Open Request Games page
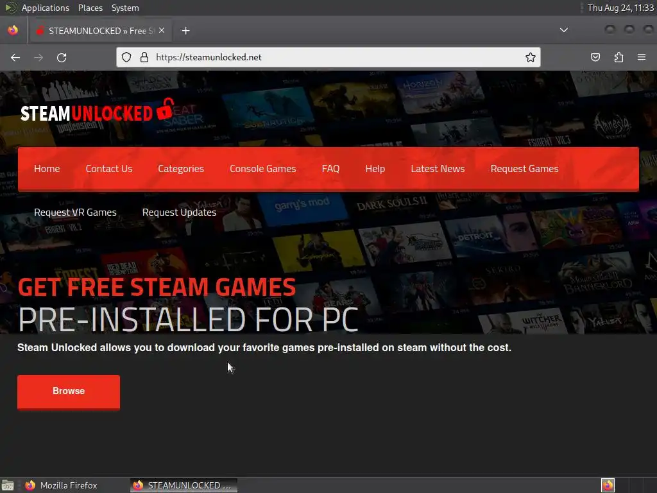Viewport: 657px width, 493px height. coord(524,169)
